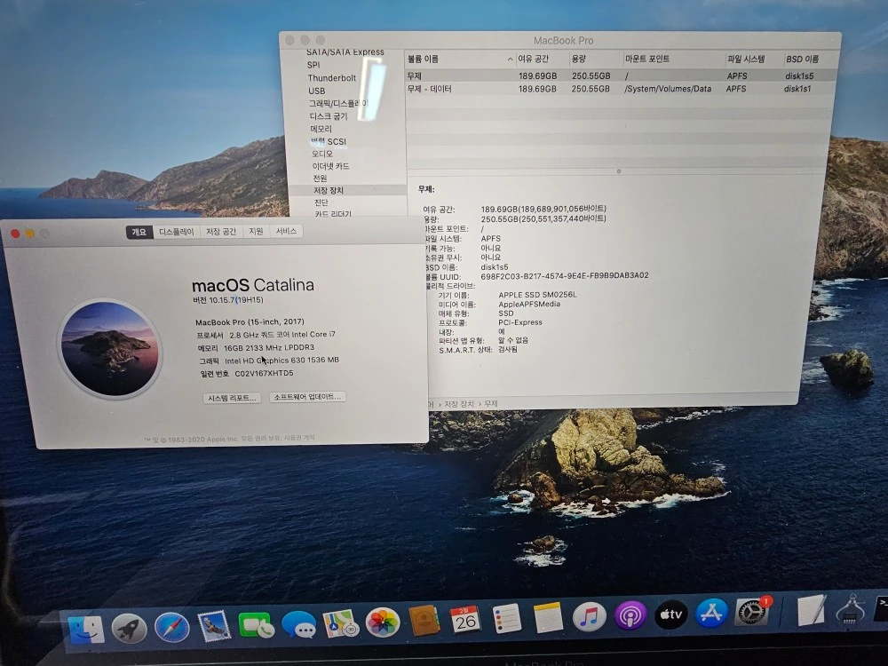The height and width of the screenshot is (666, 888).
Task: Click the serial number C02V167XHTD5
Action: tap(264, 374)
